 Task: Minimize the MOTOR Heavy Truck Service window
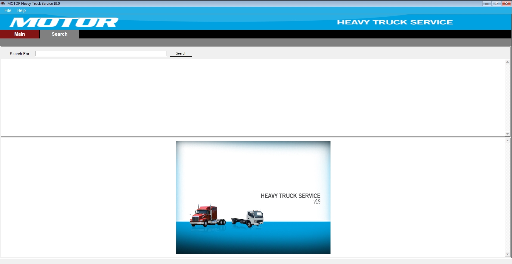click(487, 4)
